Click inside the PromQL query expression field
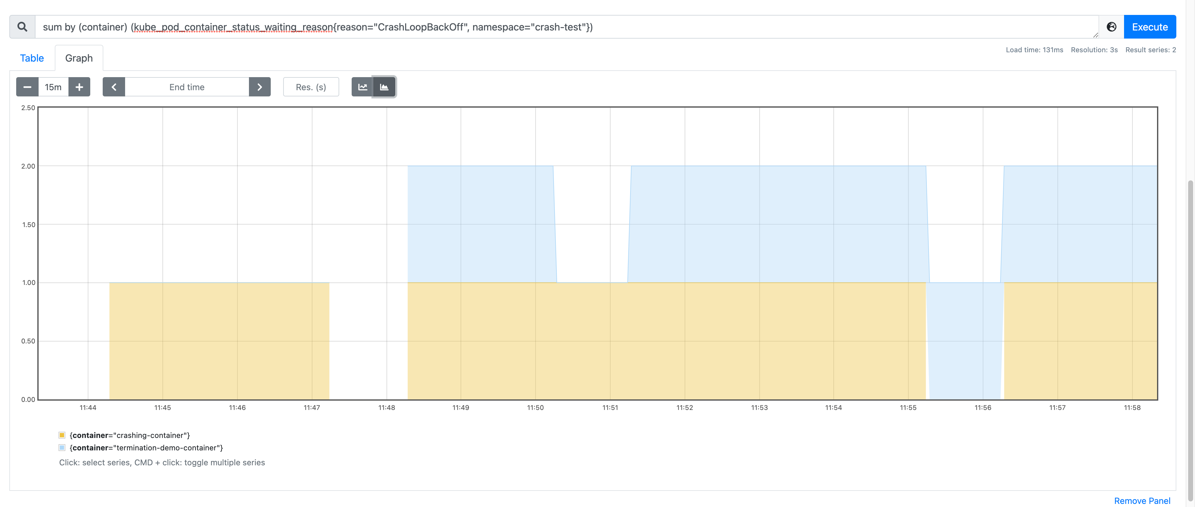The height and width of the screenshot is (507, 1195). point(557,27)
